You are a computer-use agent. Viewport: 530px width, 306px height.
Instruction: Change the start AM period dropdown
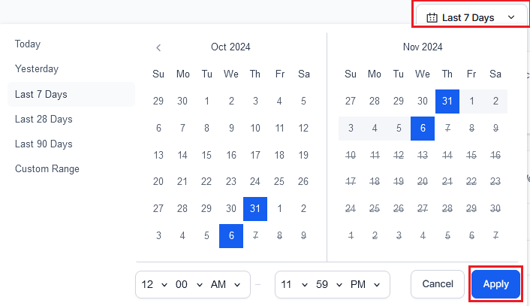tap(225, 284)
